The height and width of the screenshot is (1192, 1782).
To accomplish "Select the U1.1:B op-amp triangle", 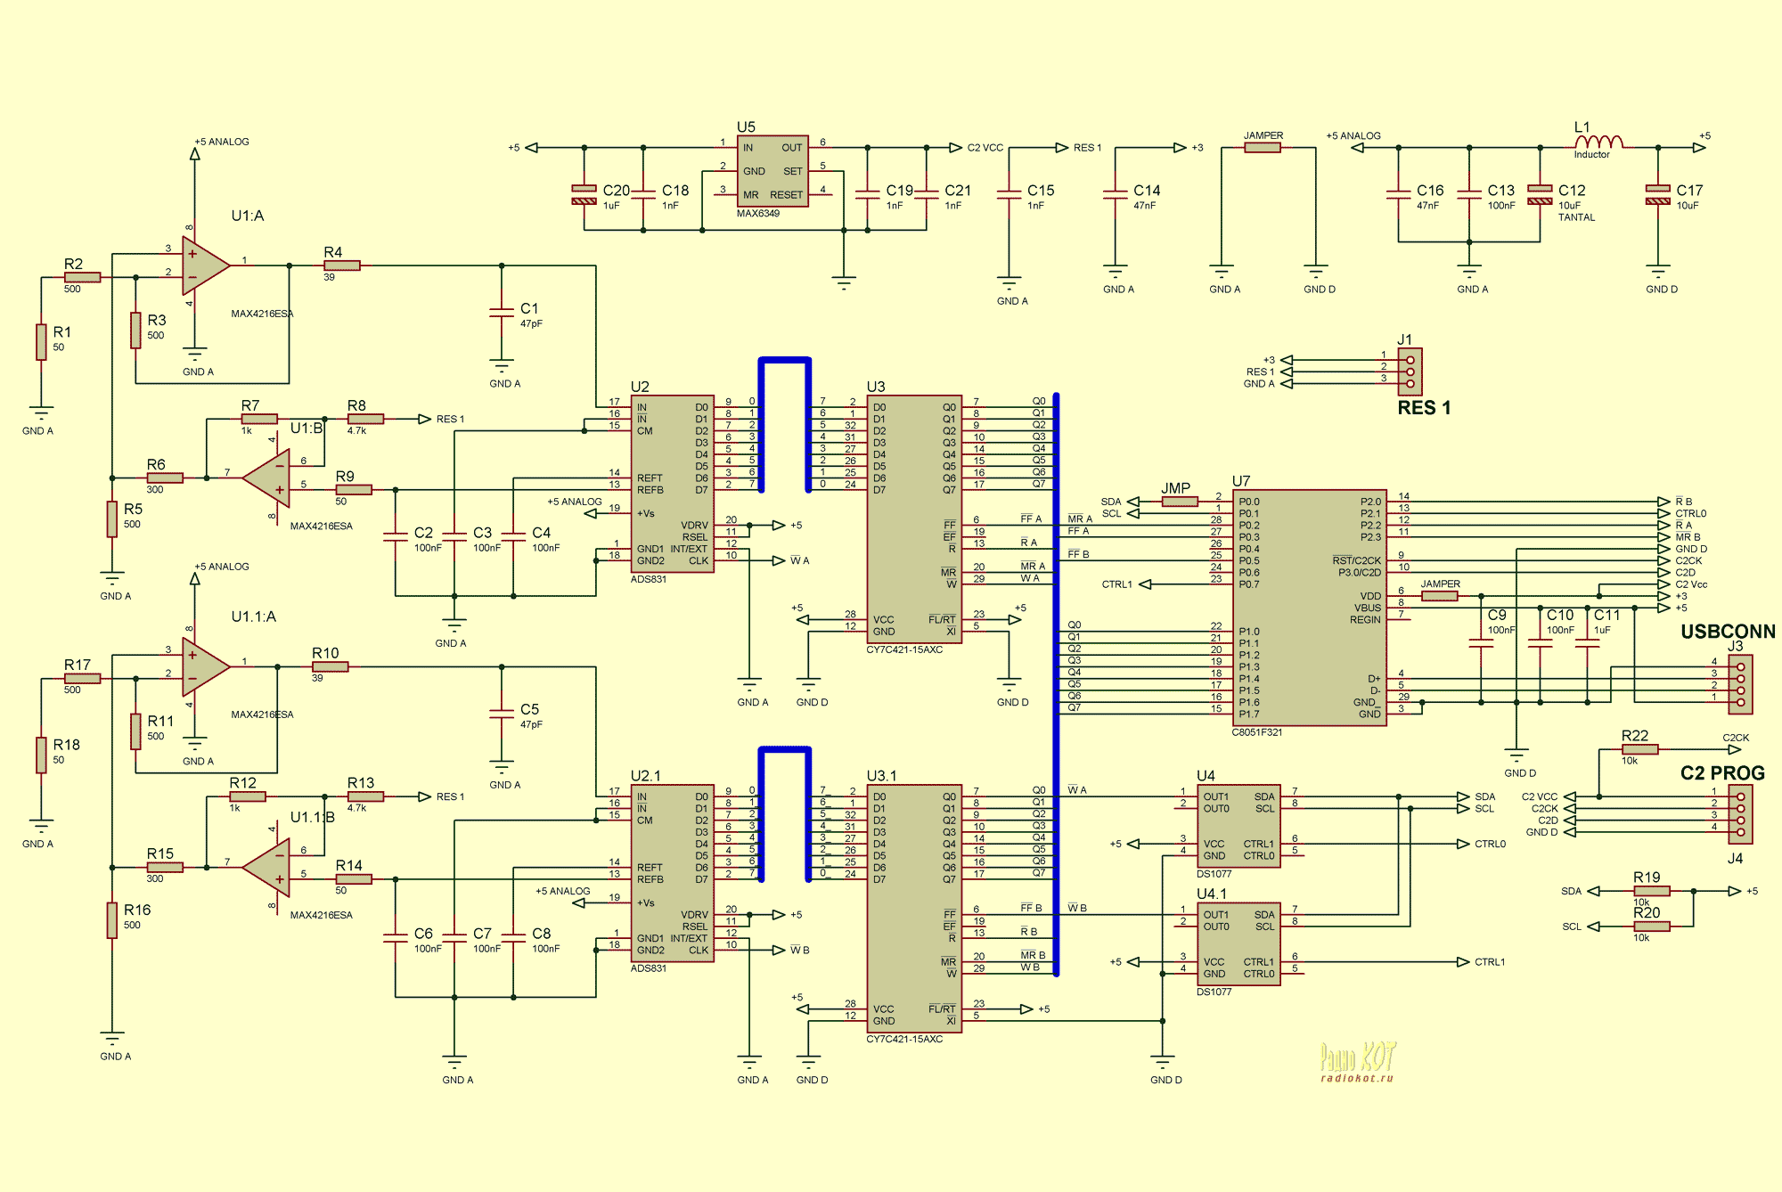I will (x=266, y=868).
